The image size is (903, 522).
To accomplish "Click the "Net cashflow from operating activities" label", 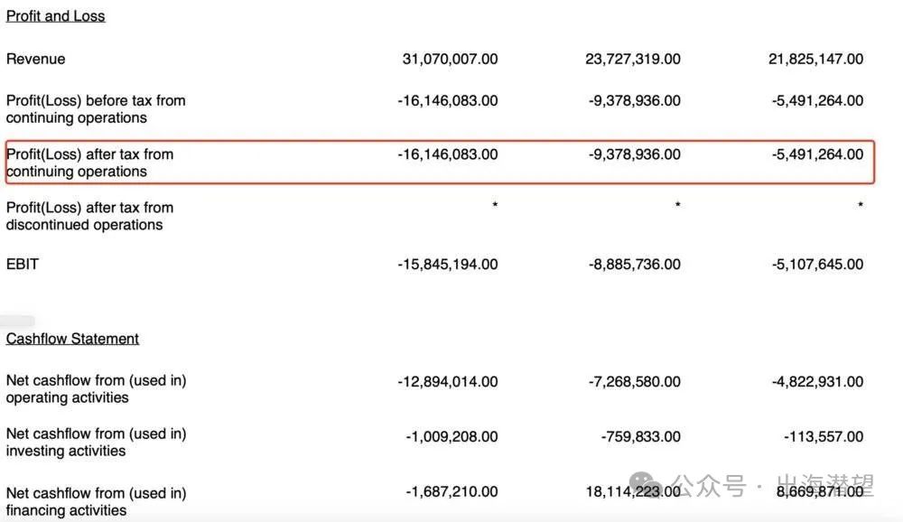I will pos(96,389).
